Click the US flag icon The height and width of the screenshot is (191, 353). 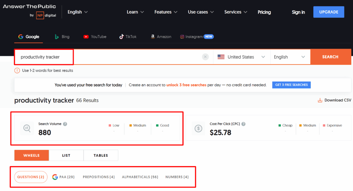(221, 57)
